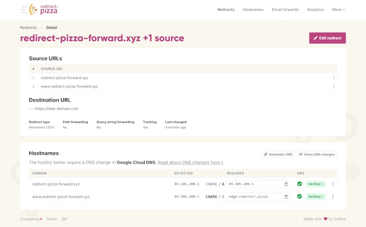Expand Verified dropdown for www.redirect-pizza-forward.xyz
This screenshot has height=227, width=366.
(x=316, y=197)
